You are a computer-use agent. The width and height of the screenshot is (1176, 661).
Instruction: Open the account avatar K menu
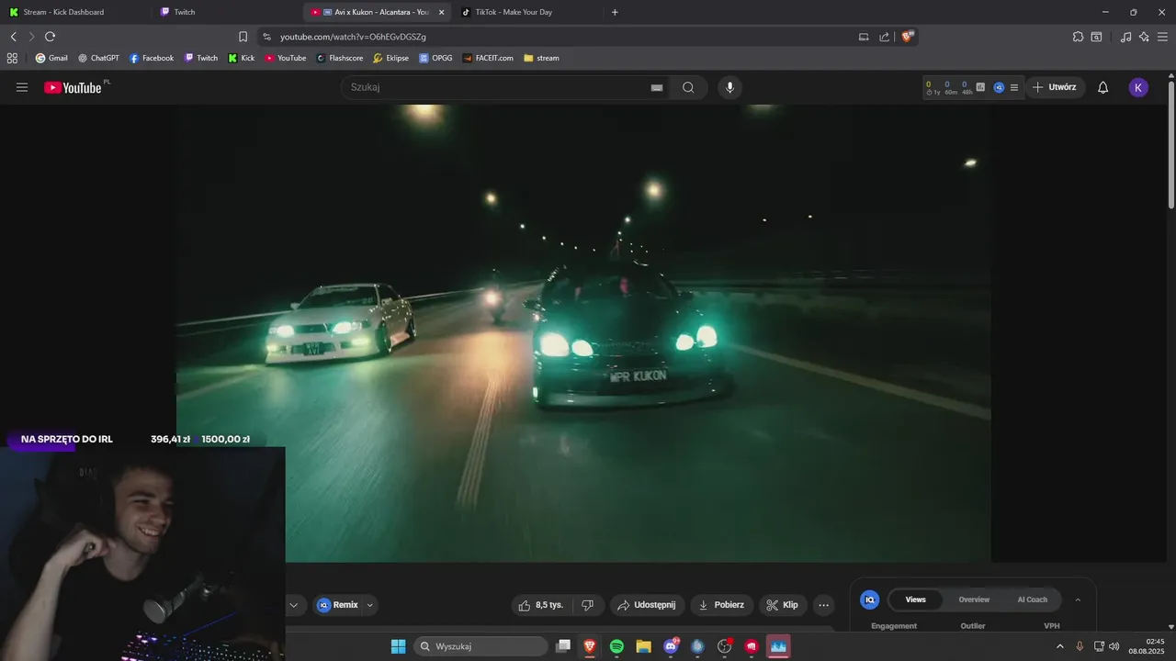point(1138,87)
